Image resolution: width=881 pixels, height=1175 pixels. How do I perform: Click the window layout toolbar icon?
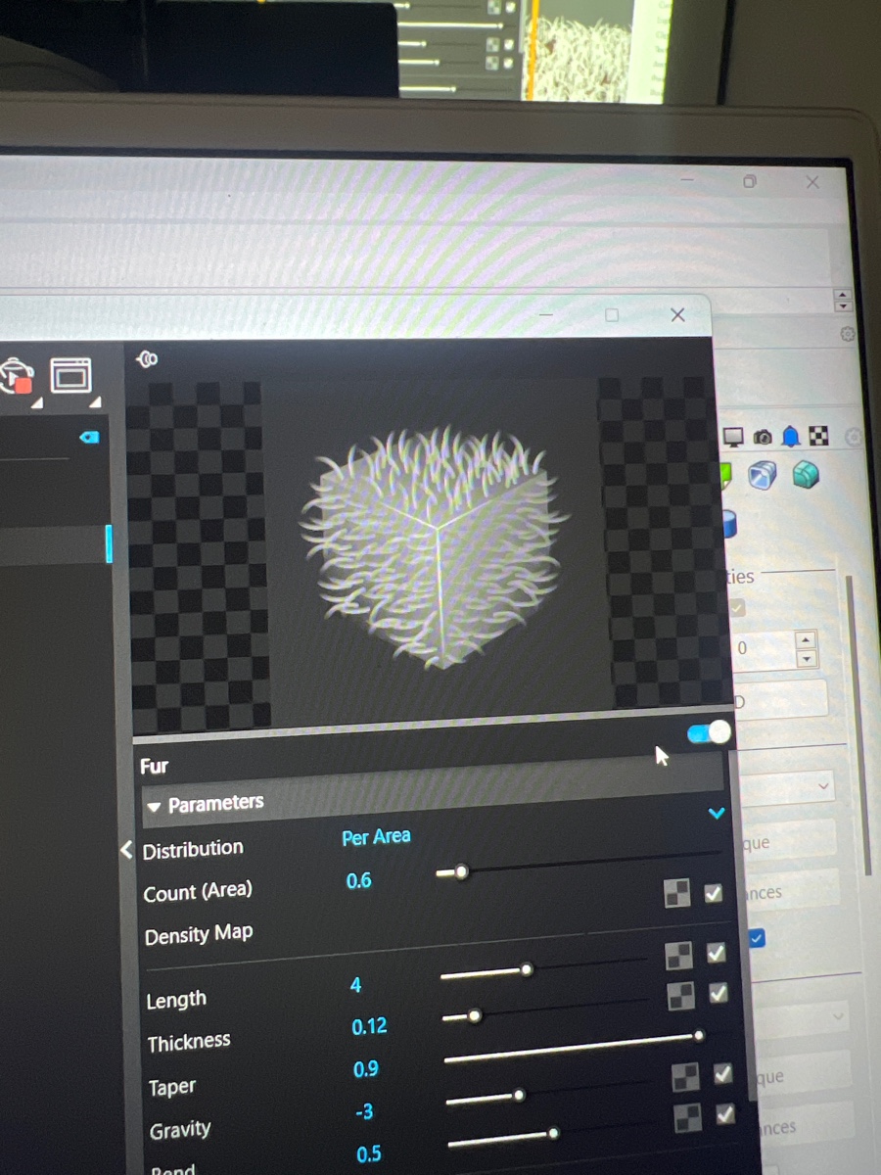70,375
